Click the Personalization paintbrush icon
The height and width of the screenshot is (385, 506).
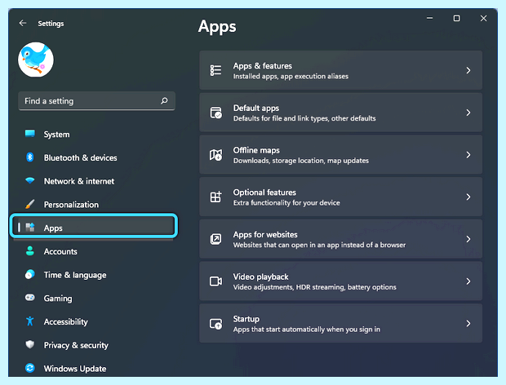[30, 204]
